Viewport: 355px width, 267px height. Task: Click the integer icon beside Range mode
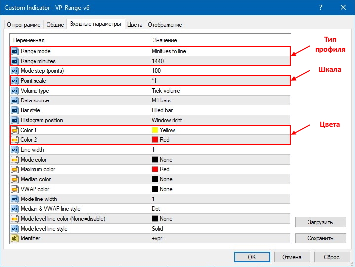coord(15,51)
